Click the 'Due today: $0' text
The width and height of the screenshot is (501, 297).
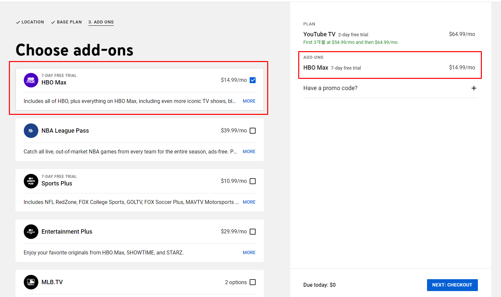[x=319, y=285]
